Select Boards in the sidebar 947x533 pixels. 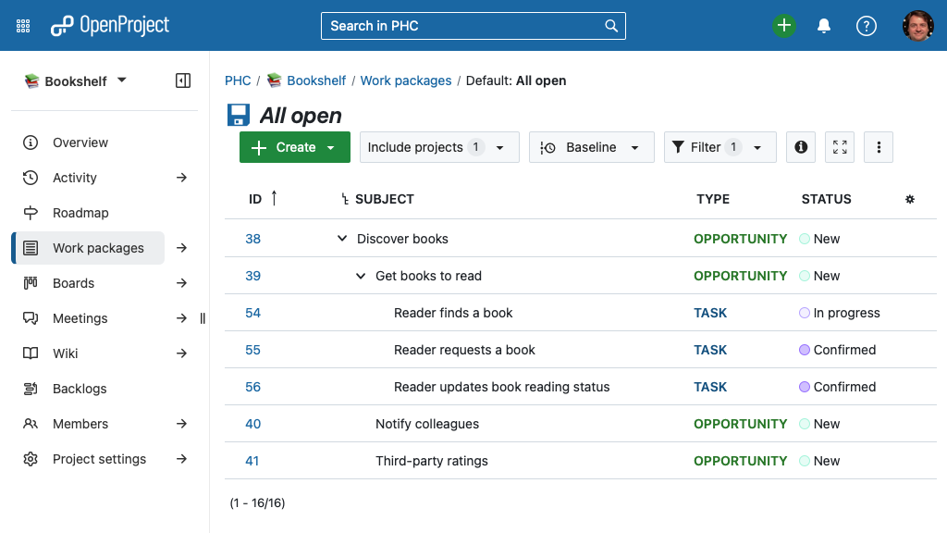tap(73, 283)
